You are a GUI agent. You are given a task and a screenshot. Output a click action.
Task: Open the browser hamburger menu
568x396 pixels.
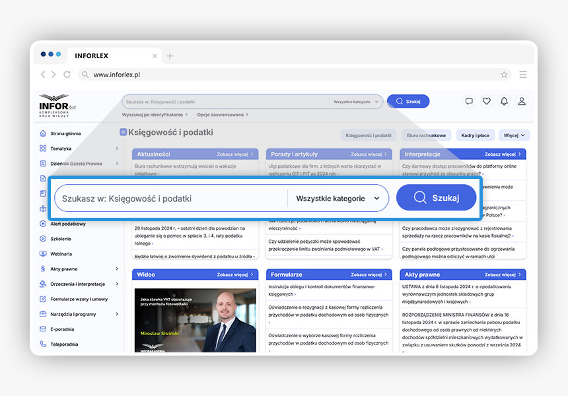[x=523, y=75]
